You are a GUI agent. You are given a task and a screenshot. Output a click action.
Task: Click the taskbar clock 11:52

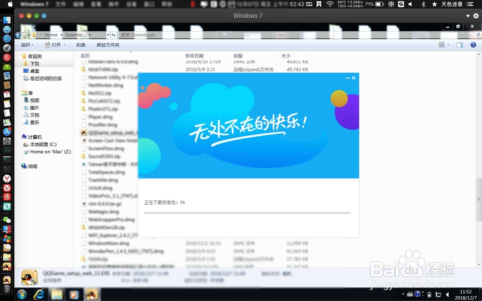coord(466,291)
